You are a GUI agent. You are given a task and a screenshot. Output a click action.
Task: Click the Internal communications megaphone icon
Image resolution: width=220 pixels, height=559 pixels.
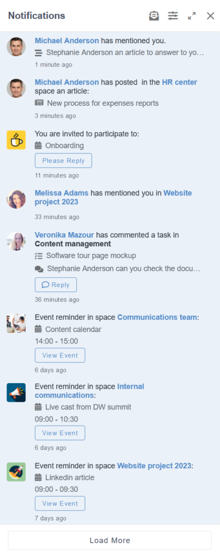(16, 393)
